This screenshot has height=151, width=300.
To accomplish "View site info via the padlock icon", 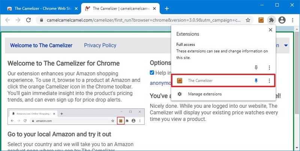I will (x=41, y=20).
